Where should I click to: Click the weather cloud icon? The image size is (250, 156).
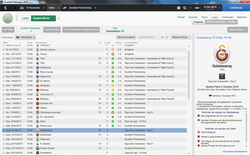click(210, 96)
